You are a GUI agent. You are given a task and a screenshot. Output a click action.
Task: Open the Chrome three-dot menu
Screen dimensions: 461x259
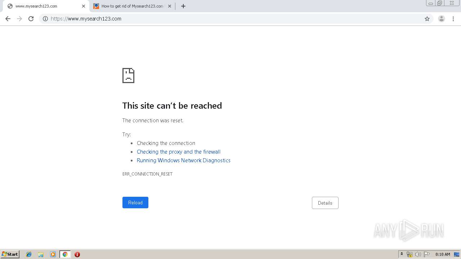click(x=453, y=19)
